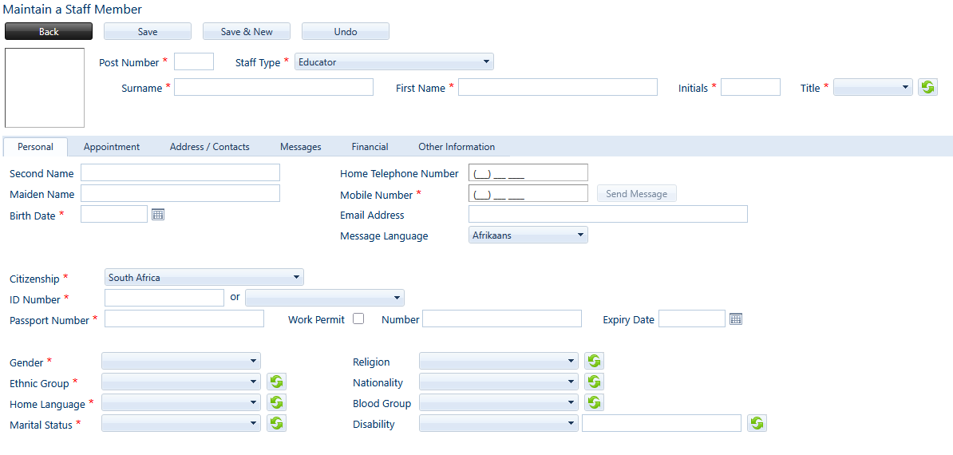
Task: Select the Other Information tab
Action: (457, 147)
